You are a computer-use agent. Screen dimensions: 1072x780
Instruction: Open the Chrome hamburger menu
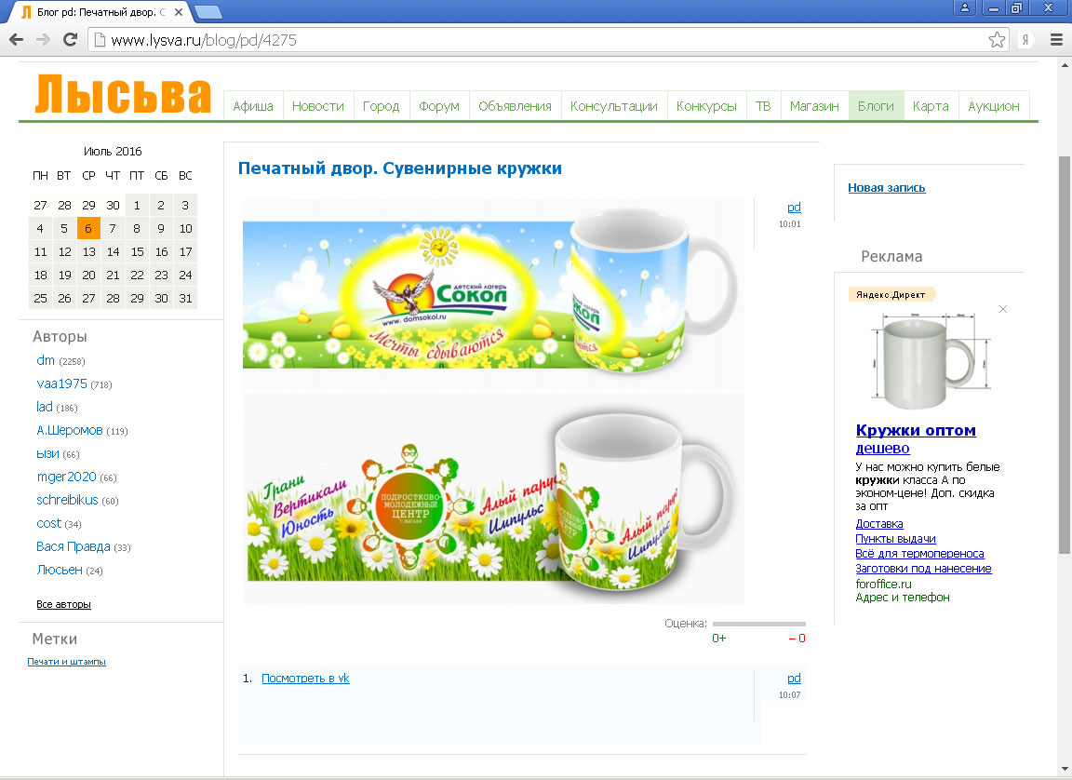[1056, 40]
